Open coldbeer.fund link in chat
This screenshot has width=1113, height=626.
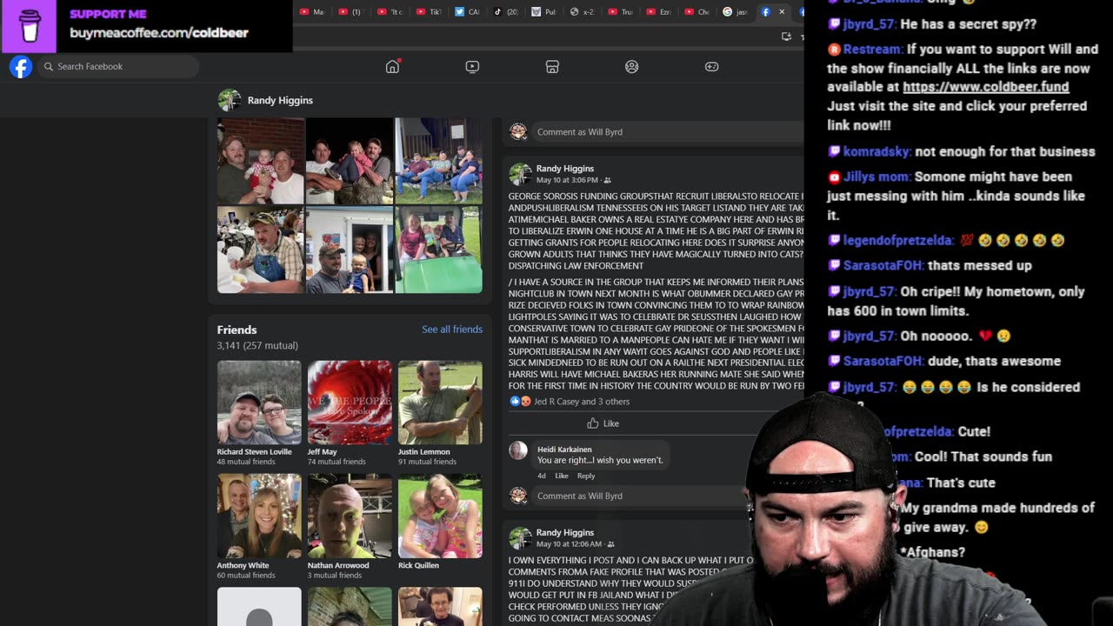click(986, 87)
